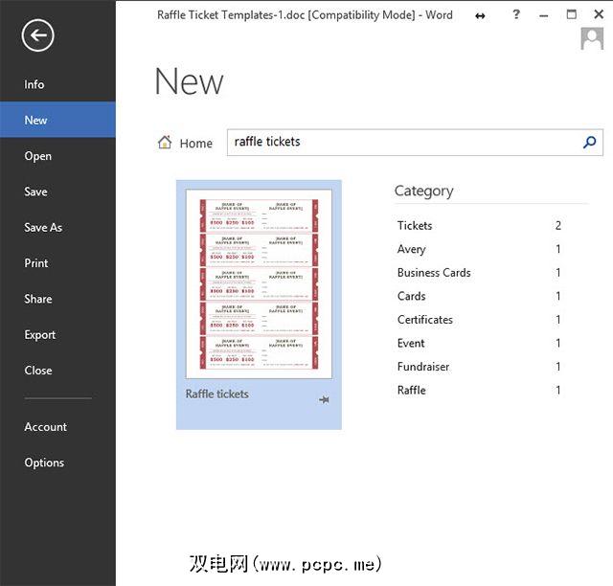Select the Fundraiser category filter
The width and height of the screenshot is (613, 586).
tap(423, 367)
